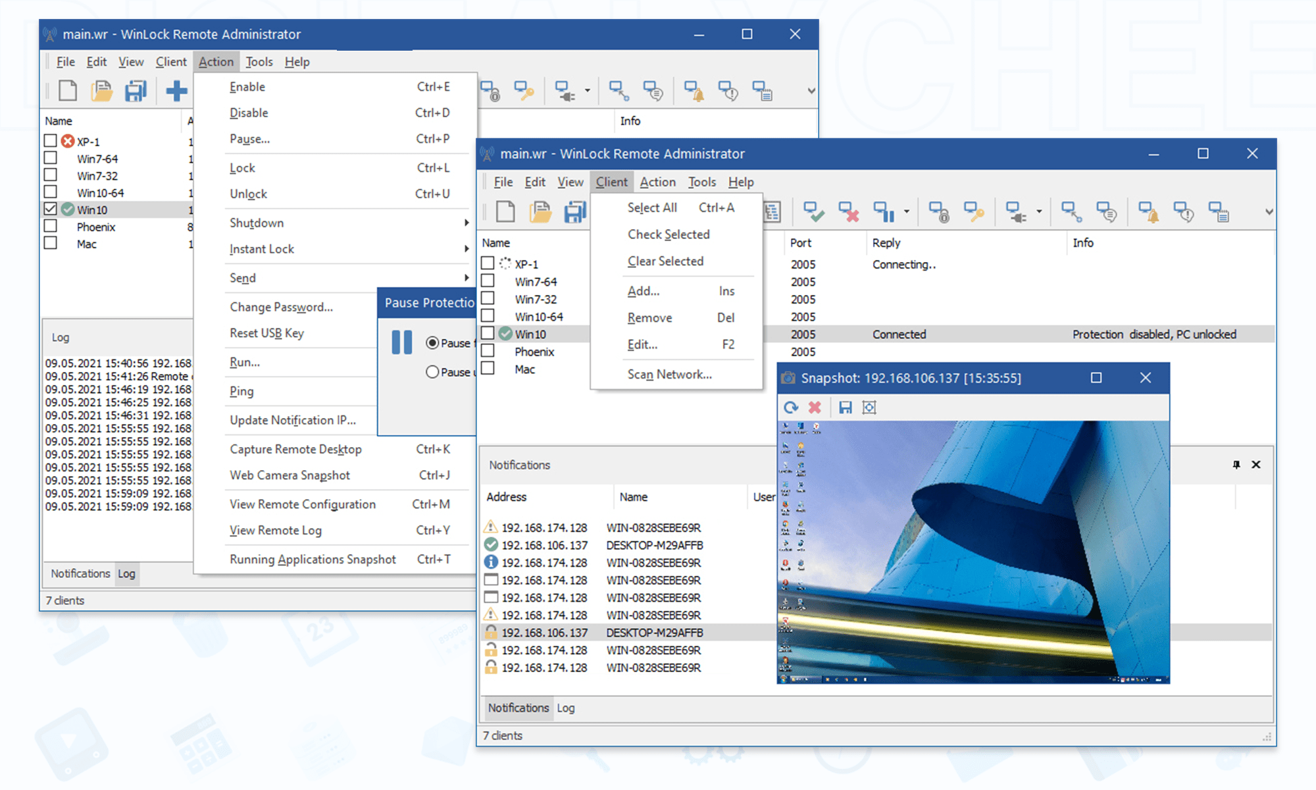Save the snapshot with the floppy icon
The width and height of the screenshot is (1316, 790).
pos(845,408)
